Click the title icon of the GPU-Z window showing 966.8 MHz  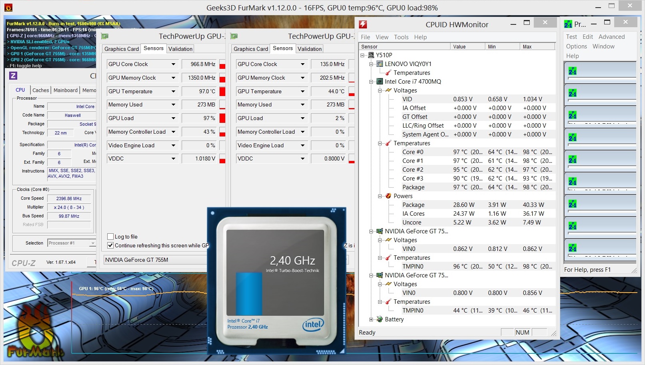(105, 36)
